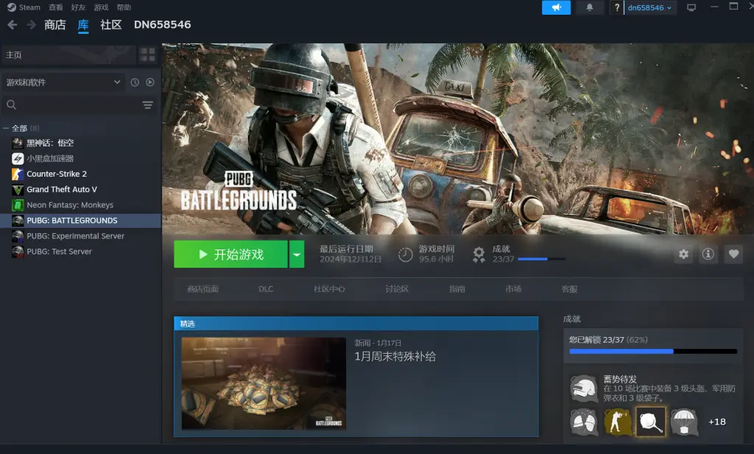This screenshot has width=754, height=454.
Task: Collapse the 全部 games category
Action: click(7, 128)
